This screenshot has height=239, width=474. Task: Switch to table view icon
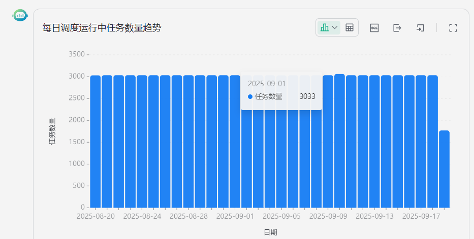point(350,28)
